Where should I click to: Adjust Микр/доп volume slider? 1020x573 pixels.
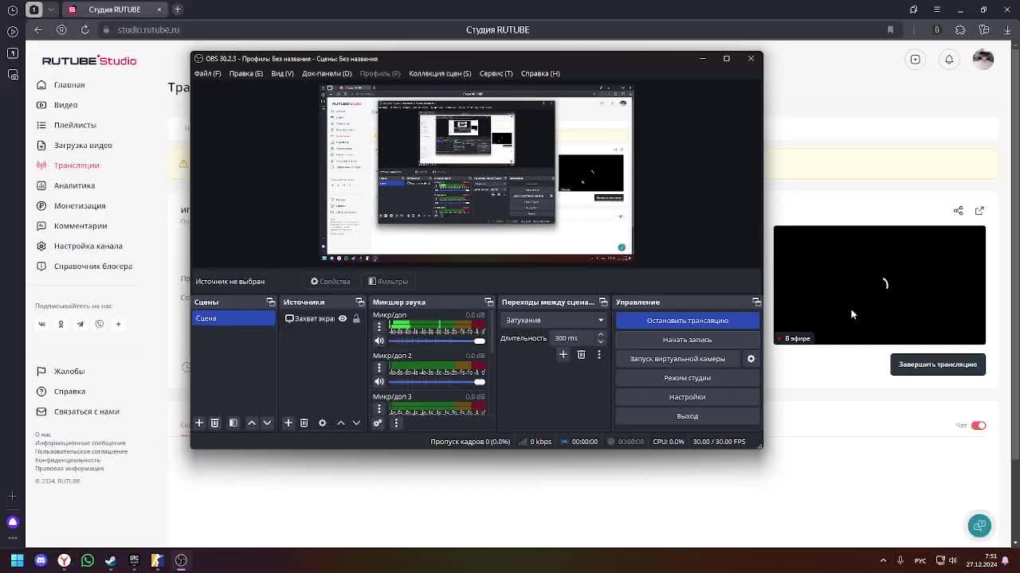(x=437, y=341)
